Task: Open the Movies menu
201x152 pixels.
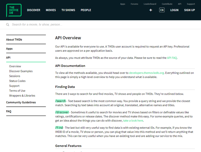Action: pyautogui.click(x=51, y=10)
